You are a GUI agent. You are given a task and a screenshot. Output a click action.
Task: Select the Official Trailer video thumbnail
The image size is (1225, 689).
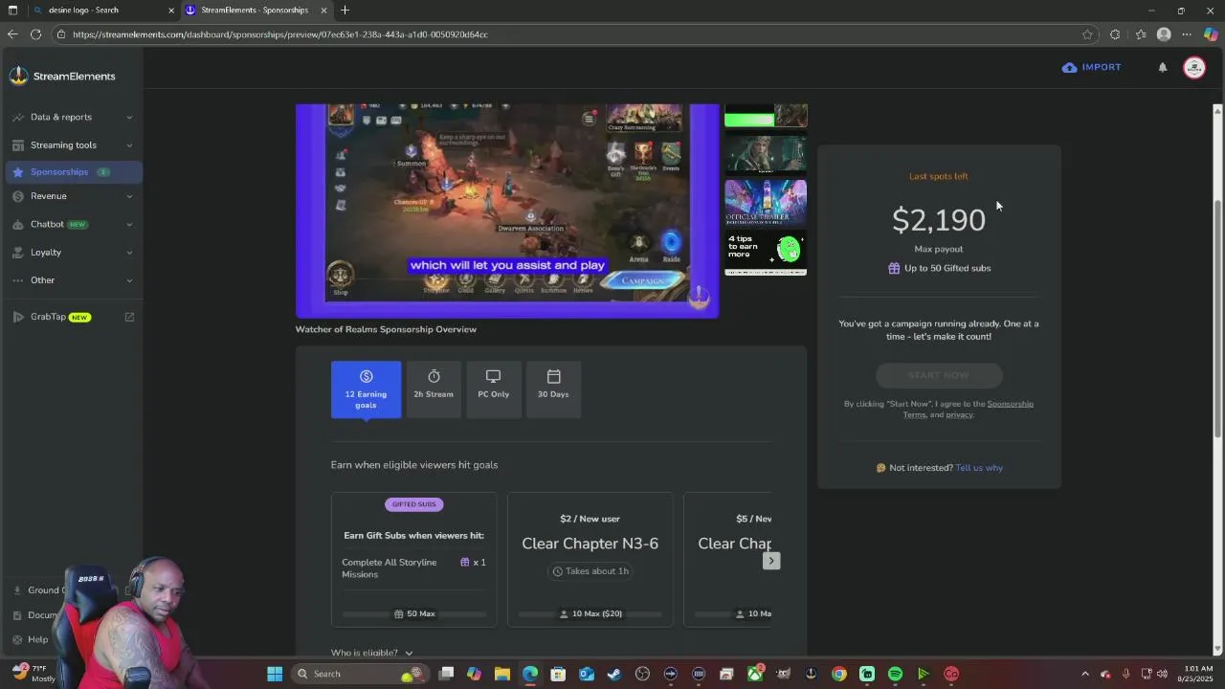coord(766,202)
